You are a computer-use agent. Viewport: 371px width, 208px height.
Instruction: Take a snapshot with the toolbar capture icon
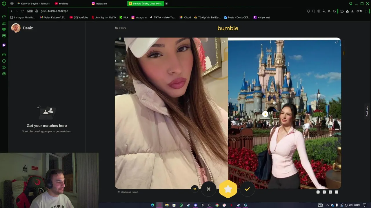[314, 11]
